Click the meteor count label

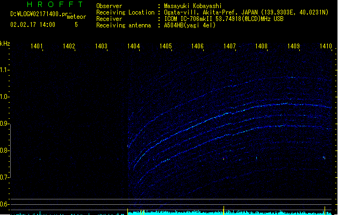(x=76, y=17)
